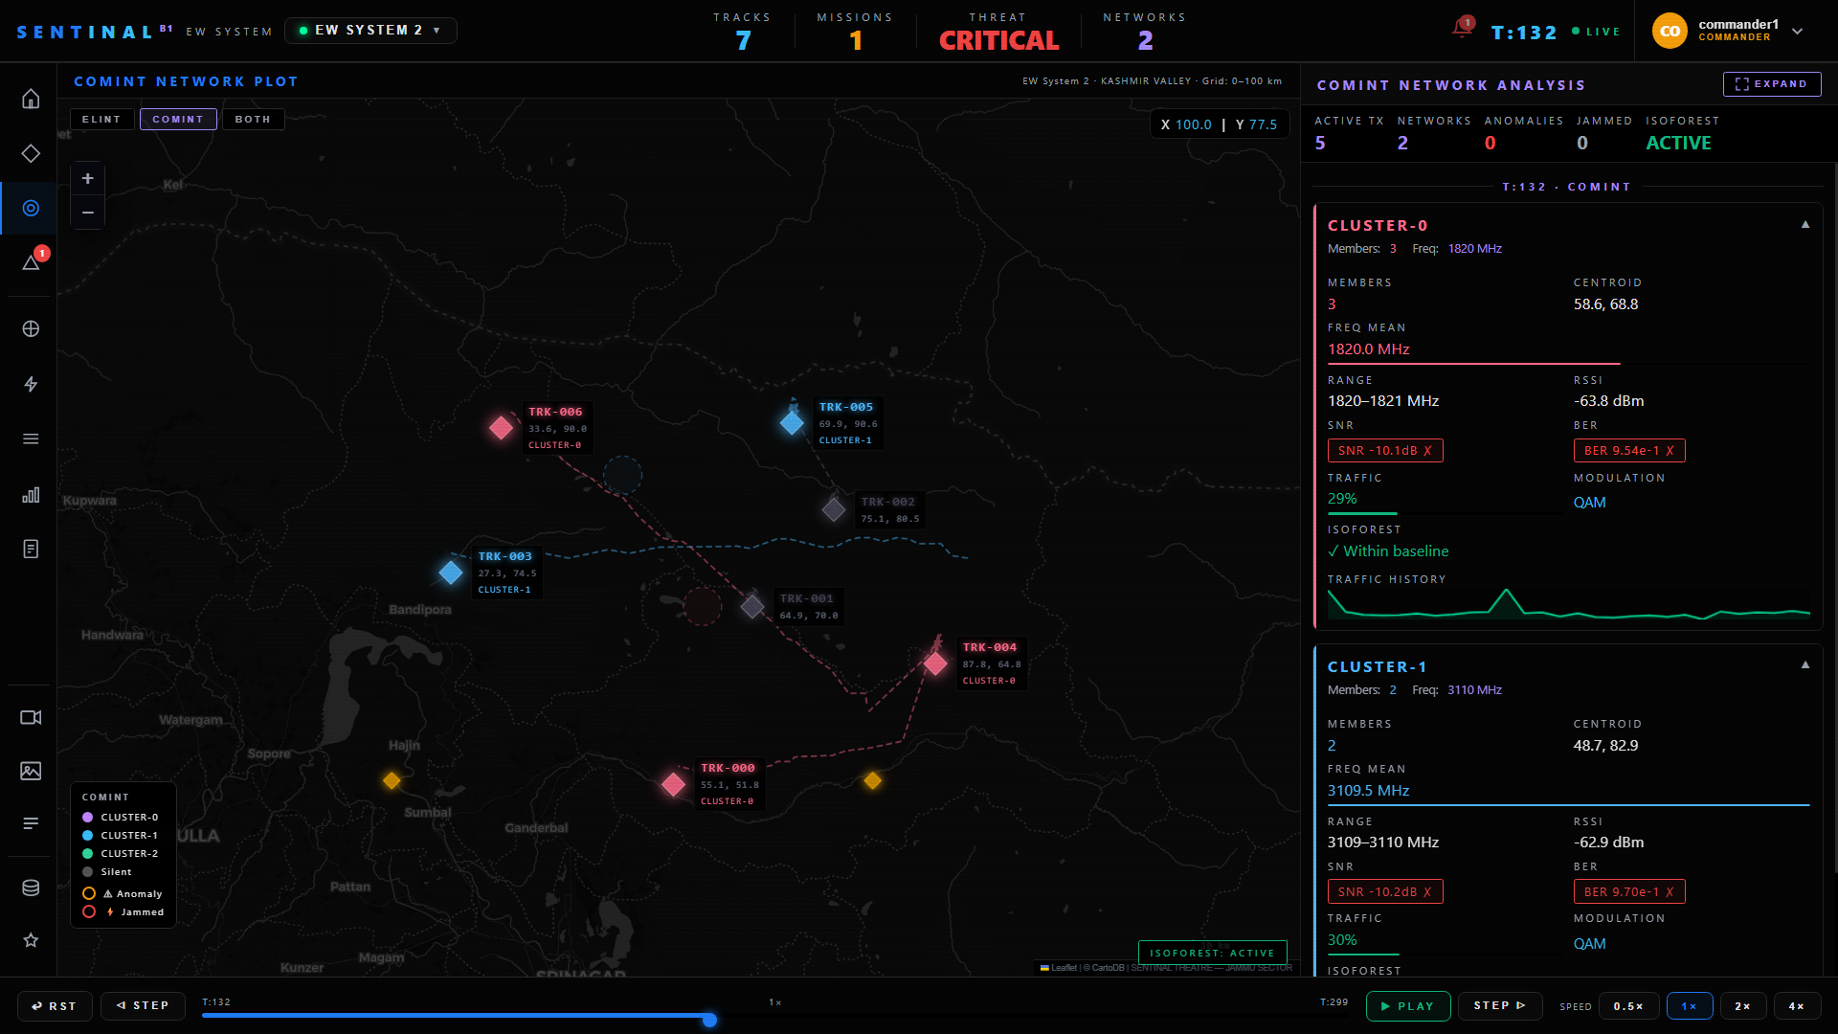
Task: Step forward one frame
Action: [x=1499, y=1006]
